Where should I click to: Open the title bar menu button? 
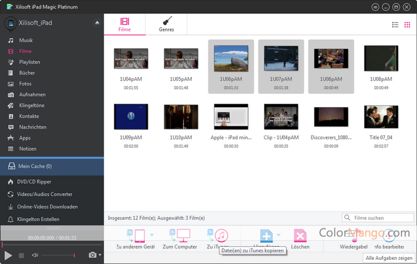tap(375, 7)
